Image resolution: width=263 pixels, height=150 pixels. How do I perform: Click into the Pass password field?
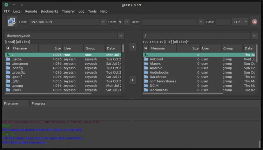pos(222,22)
